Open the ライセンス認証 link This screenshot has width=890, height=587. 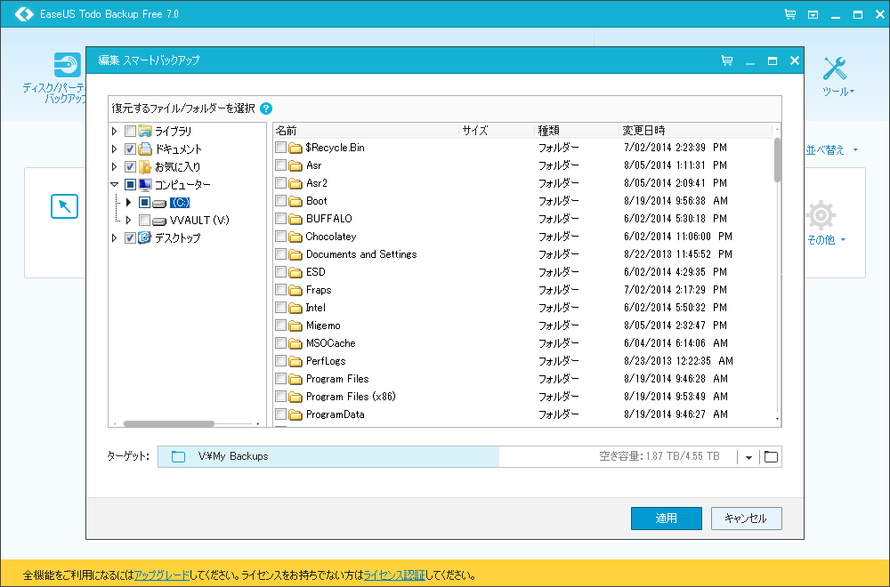click(394, 575)
